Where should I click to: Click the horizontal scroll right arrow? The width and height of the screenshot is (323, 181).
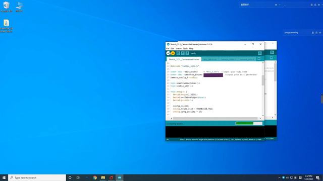point(260,119)
